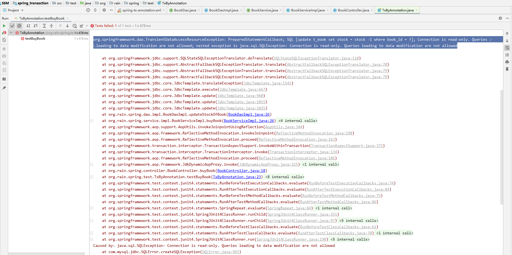Click the dump threads camera icon
Image resolution: width=512 pixels, height=255 pixels.
pyautogui.click(x=4, y=56)
